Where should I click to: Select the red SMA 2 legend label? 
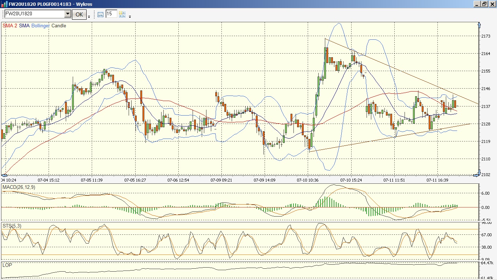pos(10,26)
